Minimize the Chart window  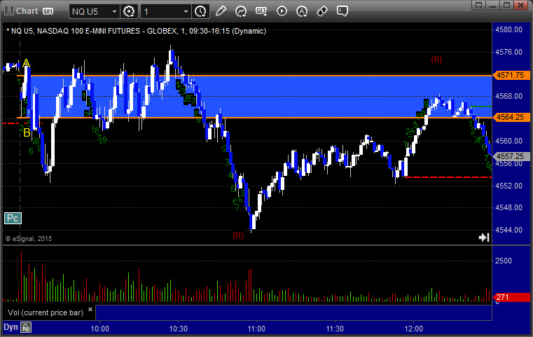[x=493, y=5]
